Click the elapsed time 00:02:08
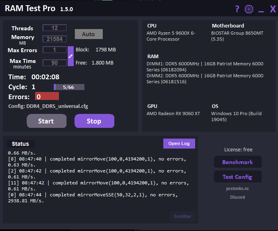This screenshot has height=231, width=278. coord(45,77)
